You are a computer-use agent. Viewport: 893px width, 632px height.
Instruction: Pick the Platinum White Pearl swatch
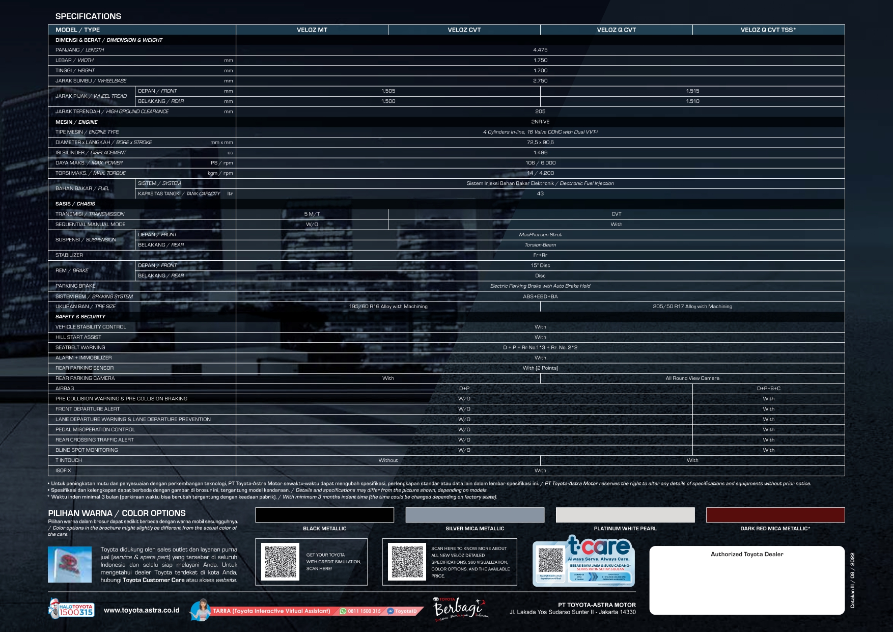(625, 515)
